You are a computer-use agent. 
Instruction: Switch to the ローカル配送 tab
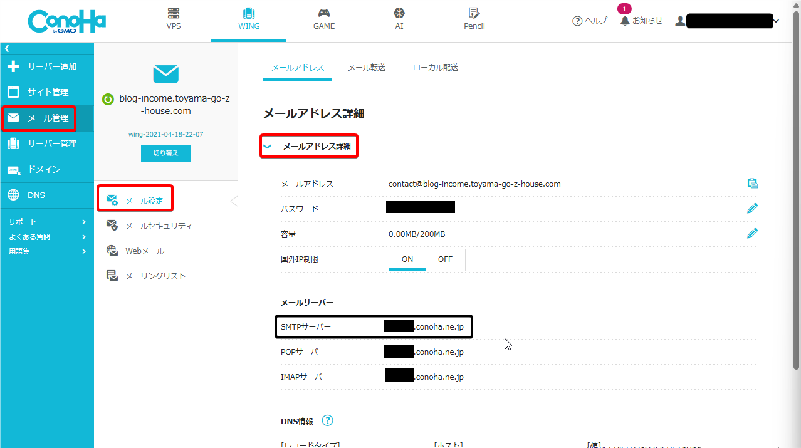coord(436,68)
